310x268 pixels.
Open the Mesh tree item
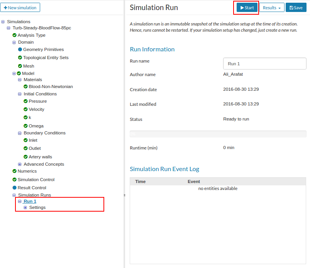pos(29,66)
